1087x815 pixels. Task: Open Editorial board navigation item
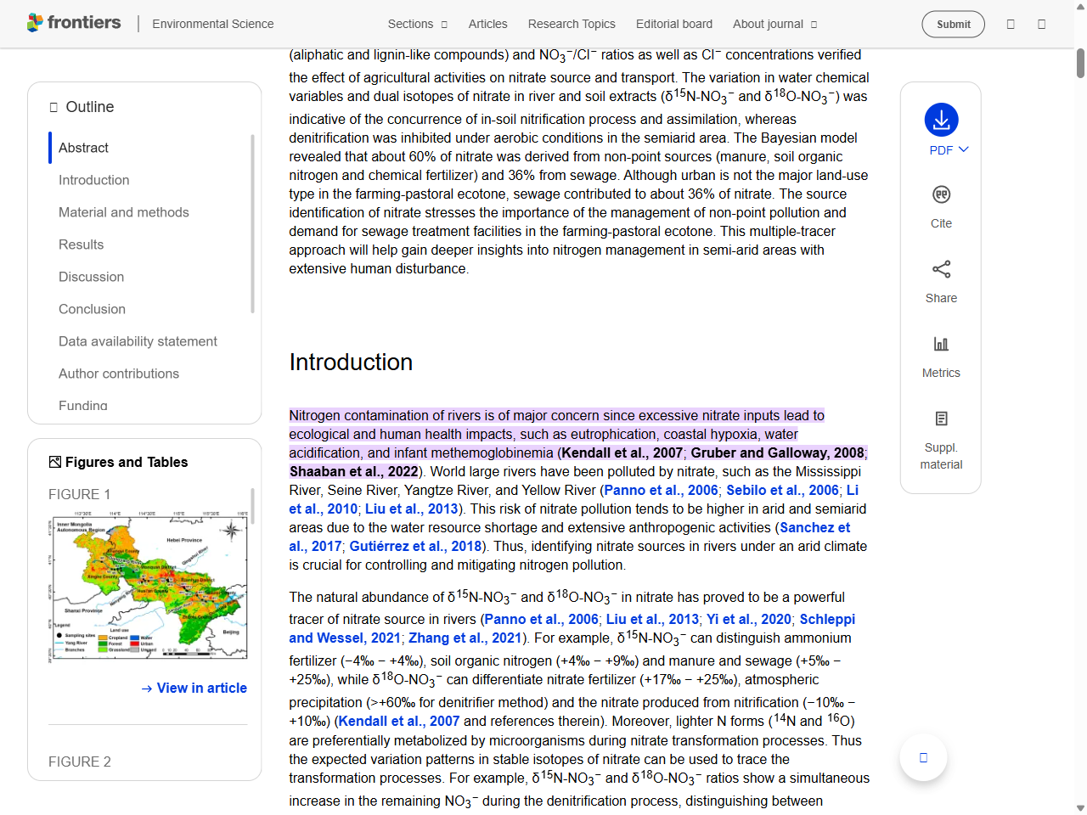point(674,24)
